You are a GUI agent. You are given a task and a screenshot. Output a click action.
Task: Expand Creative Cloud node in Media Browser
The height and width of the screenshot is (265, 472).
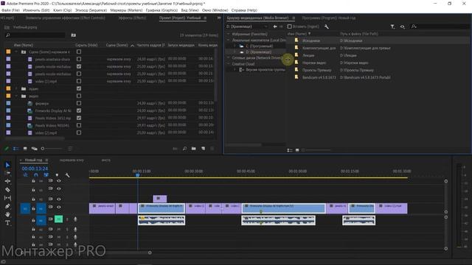(229, 64)
